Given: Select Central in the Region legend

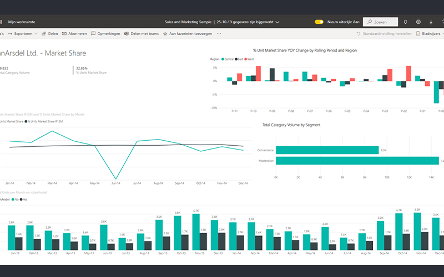Looking at the screenshot, I should click(228, 59).
